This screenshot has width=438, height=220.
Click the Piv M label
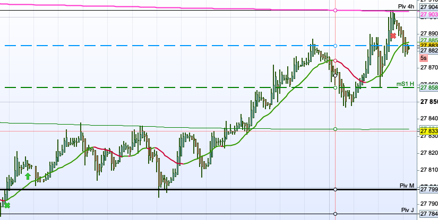(407, 186)
